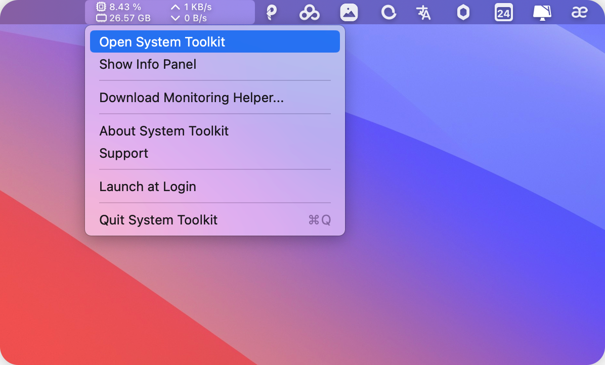
Task: Toggle Launch at Login
Action: click(215, 187)
